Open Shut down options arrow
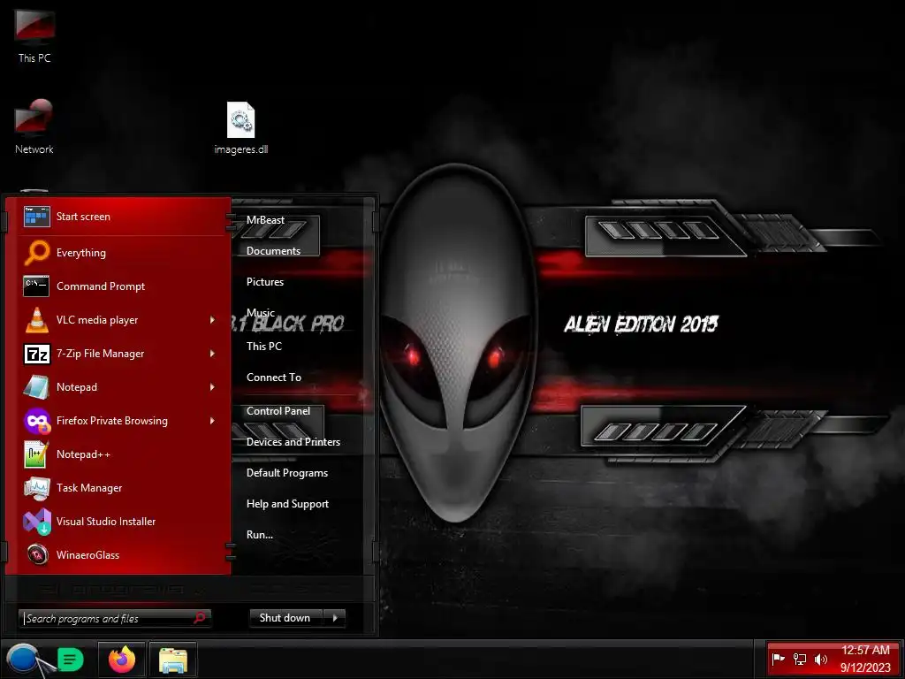 (x=335, y=618)
